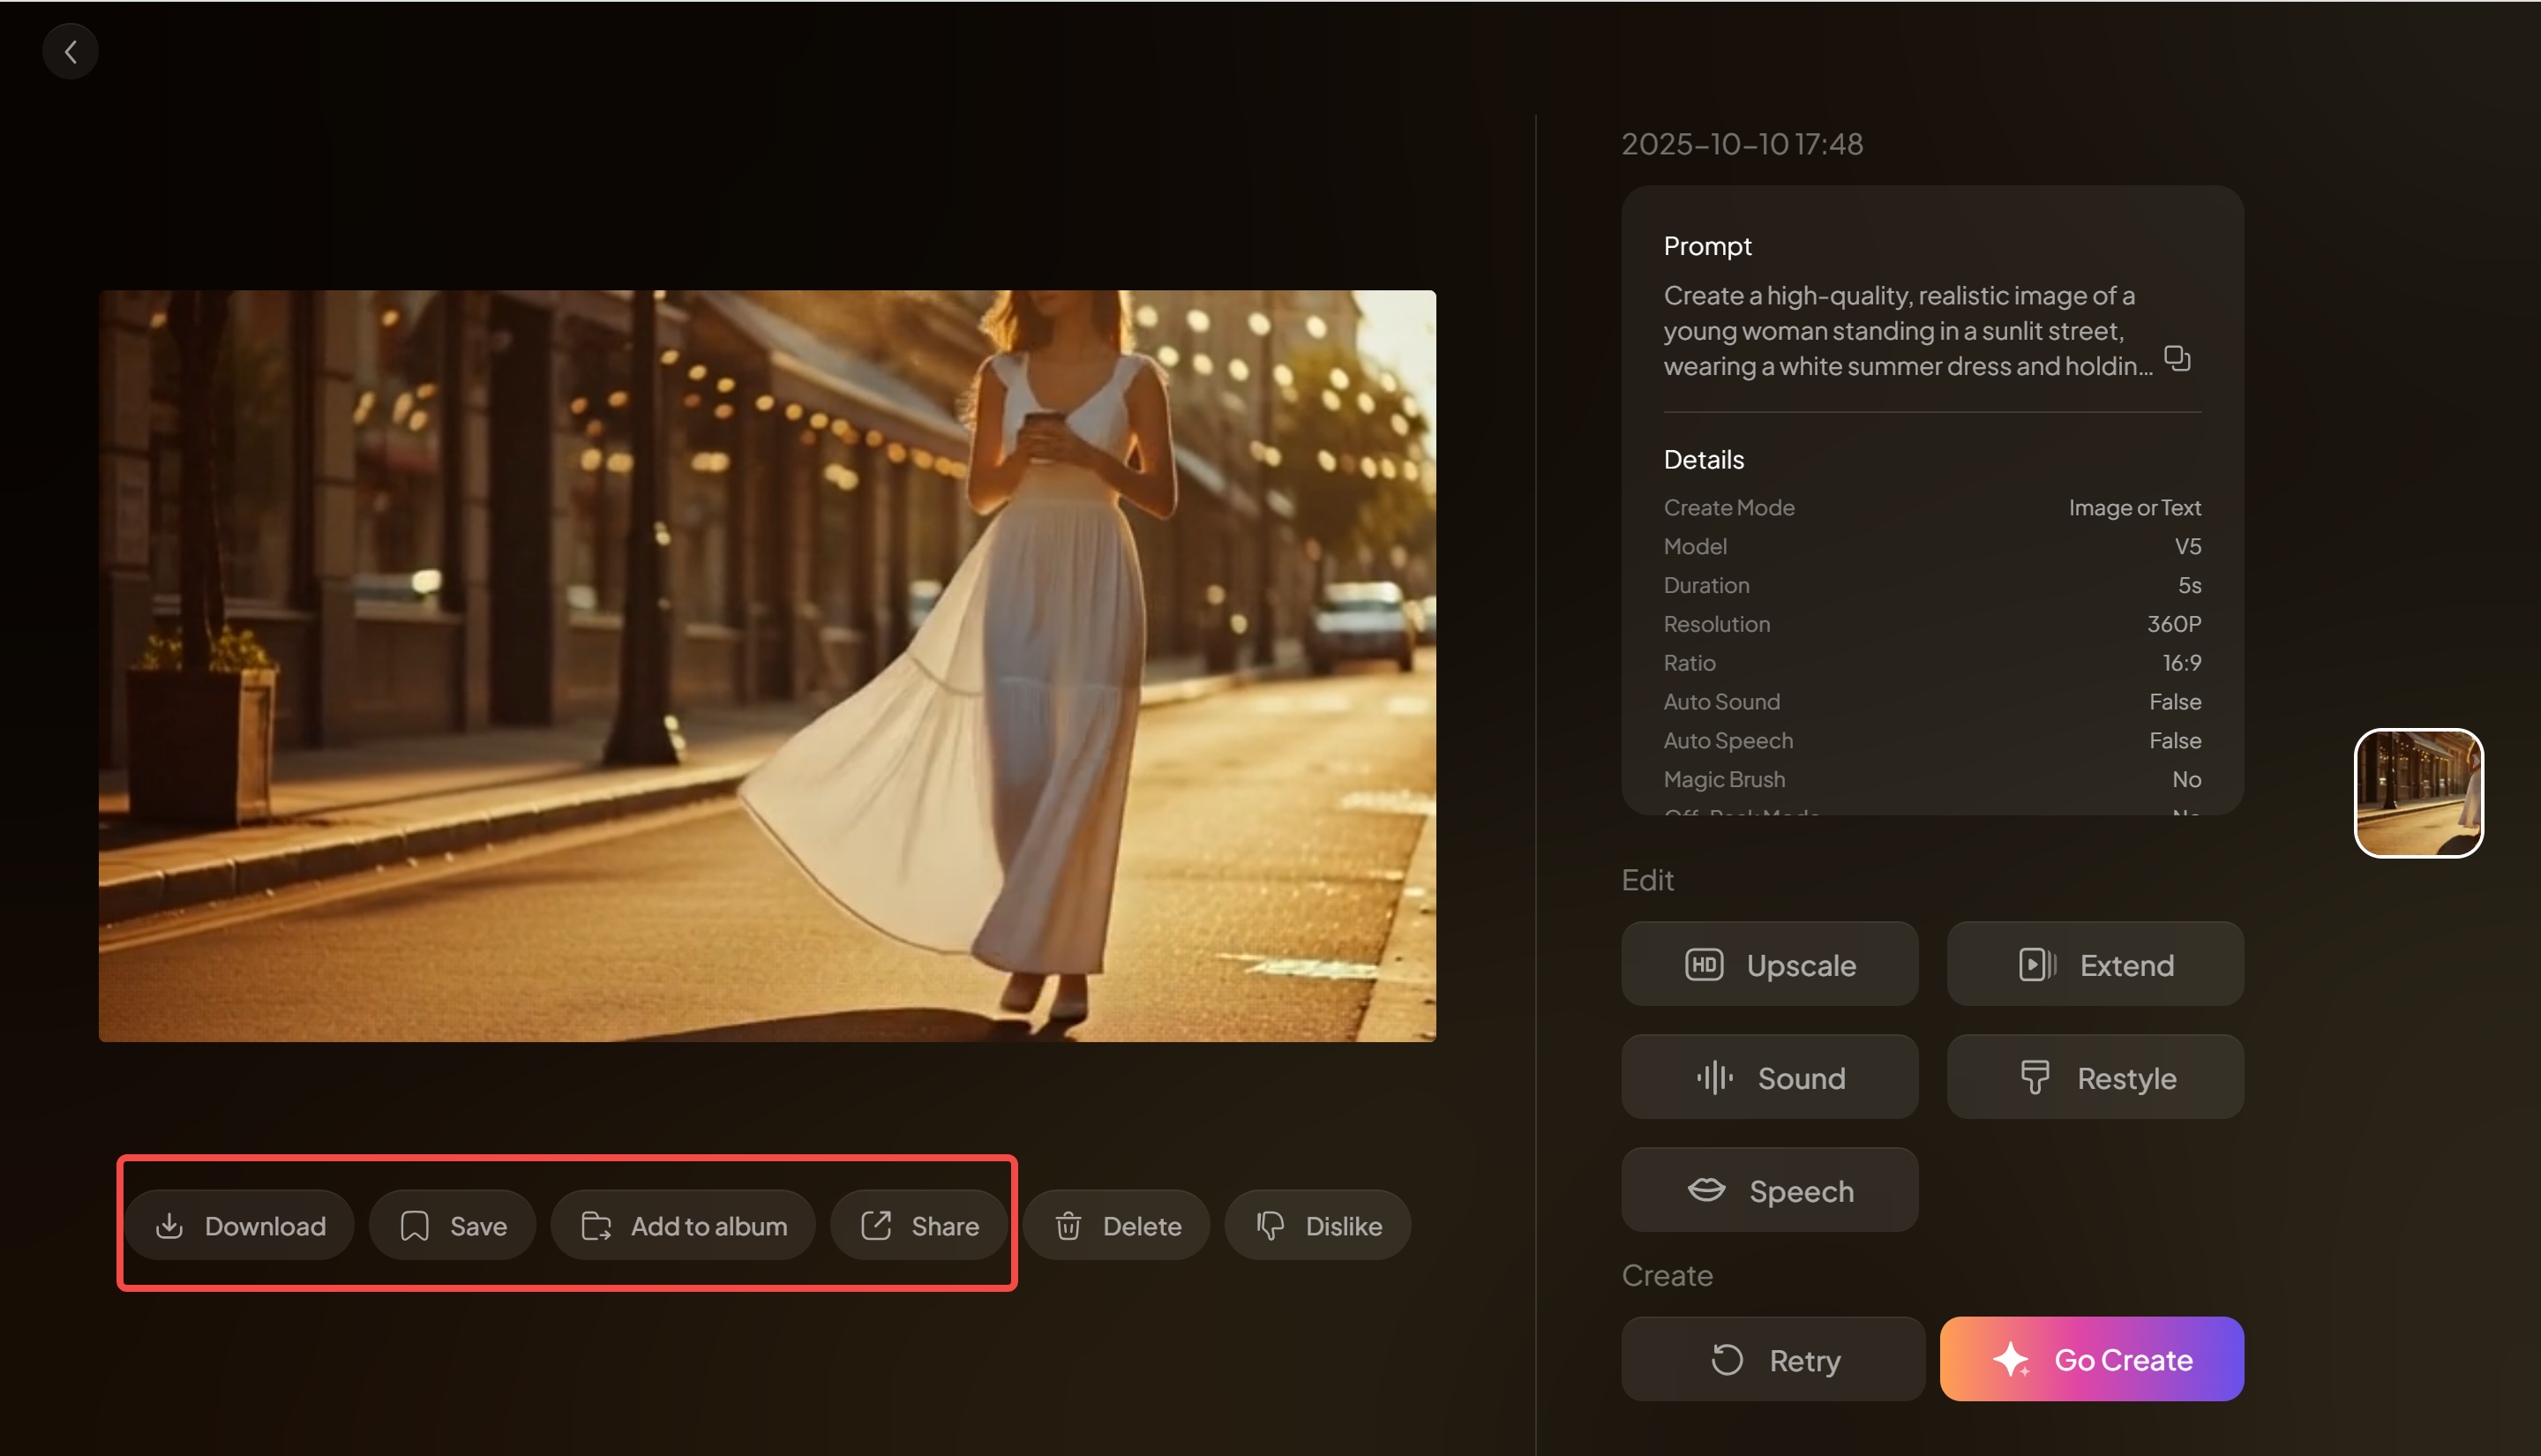Click the brush icon on the Restyle button
The width and height of the screenshot is (2541, 1456).
point(2035,1077)
